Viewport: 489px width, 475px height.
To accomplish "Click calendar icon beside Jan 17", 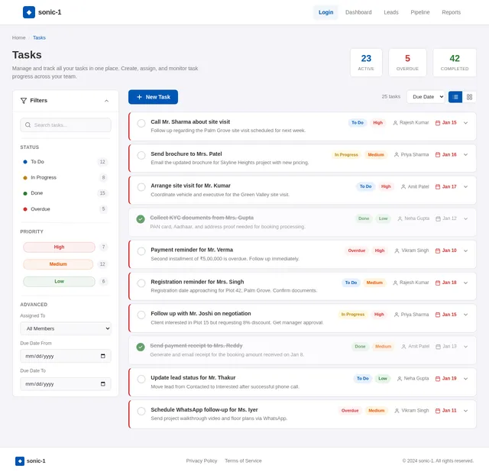I will coord(438,186).
